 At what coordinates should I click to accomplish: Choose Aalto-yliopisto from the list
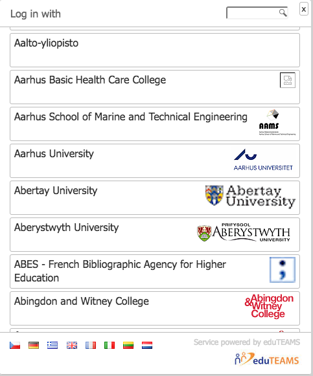155,50
